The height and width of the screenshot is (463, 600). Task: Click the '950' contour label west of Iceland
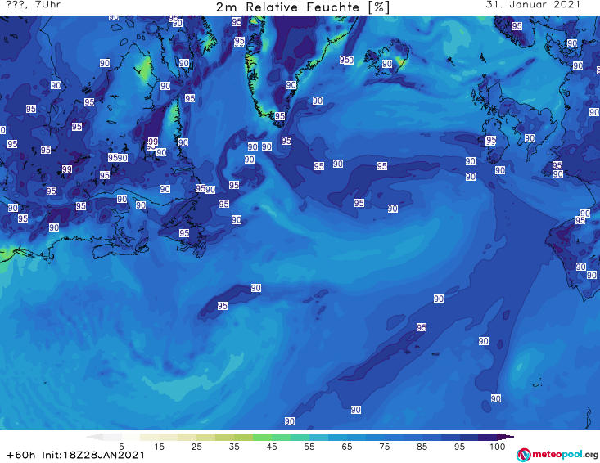pyautogui.click(x=346, y=60)
